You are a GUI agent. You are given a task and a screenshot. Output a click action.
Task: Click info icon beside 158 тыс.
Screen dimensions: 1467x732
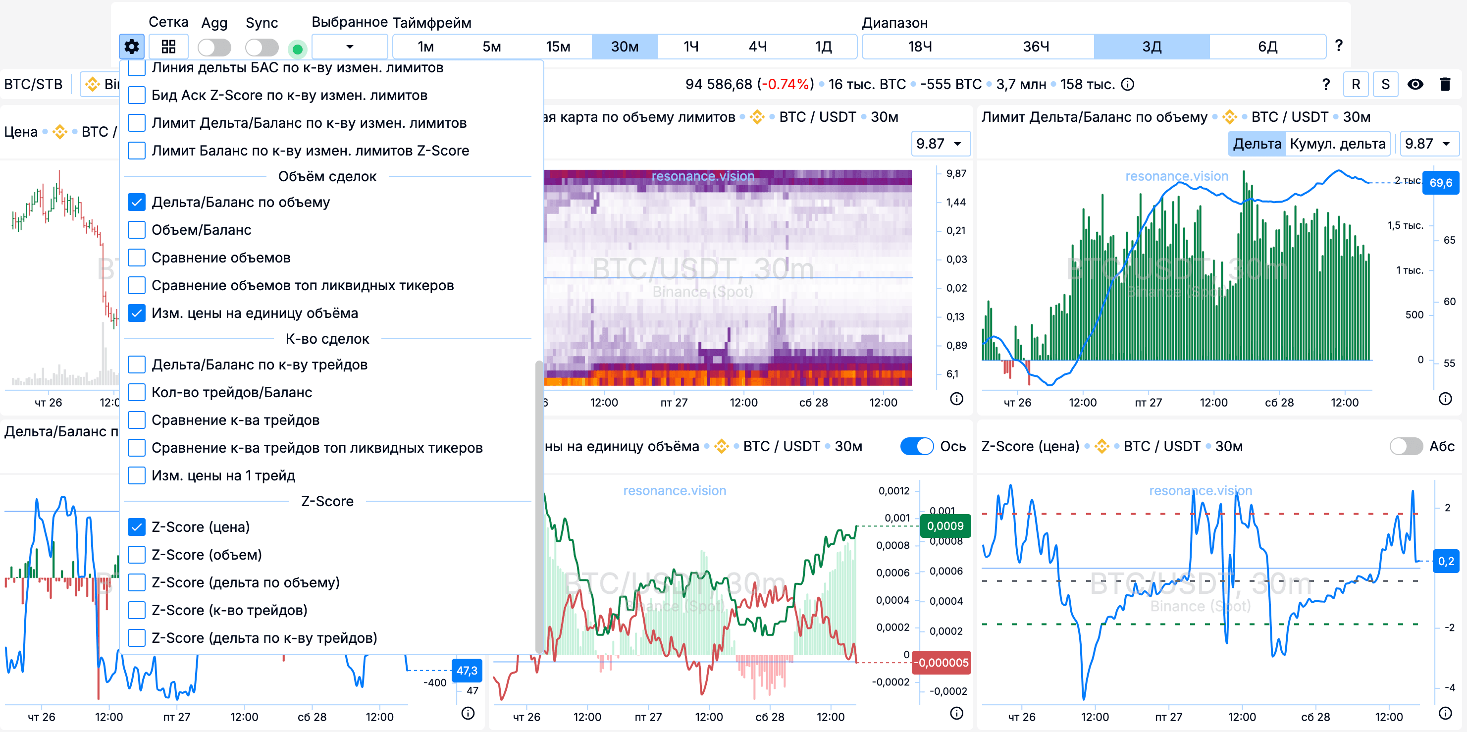click(x=1127, y=84)
